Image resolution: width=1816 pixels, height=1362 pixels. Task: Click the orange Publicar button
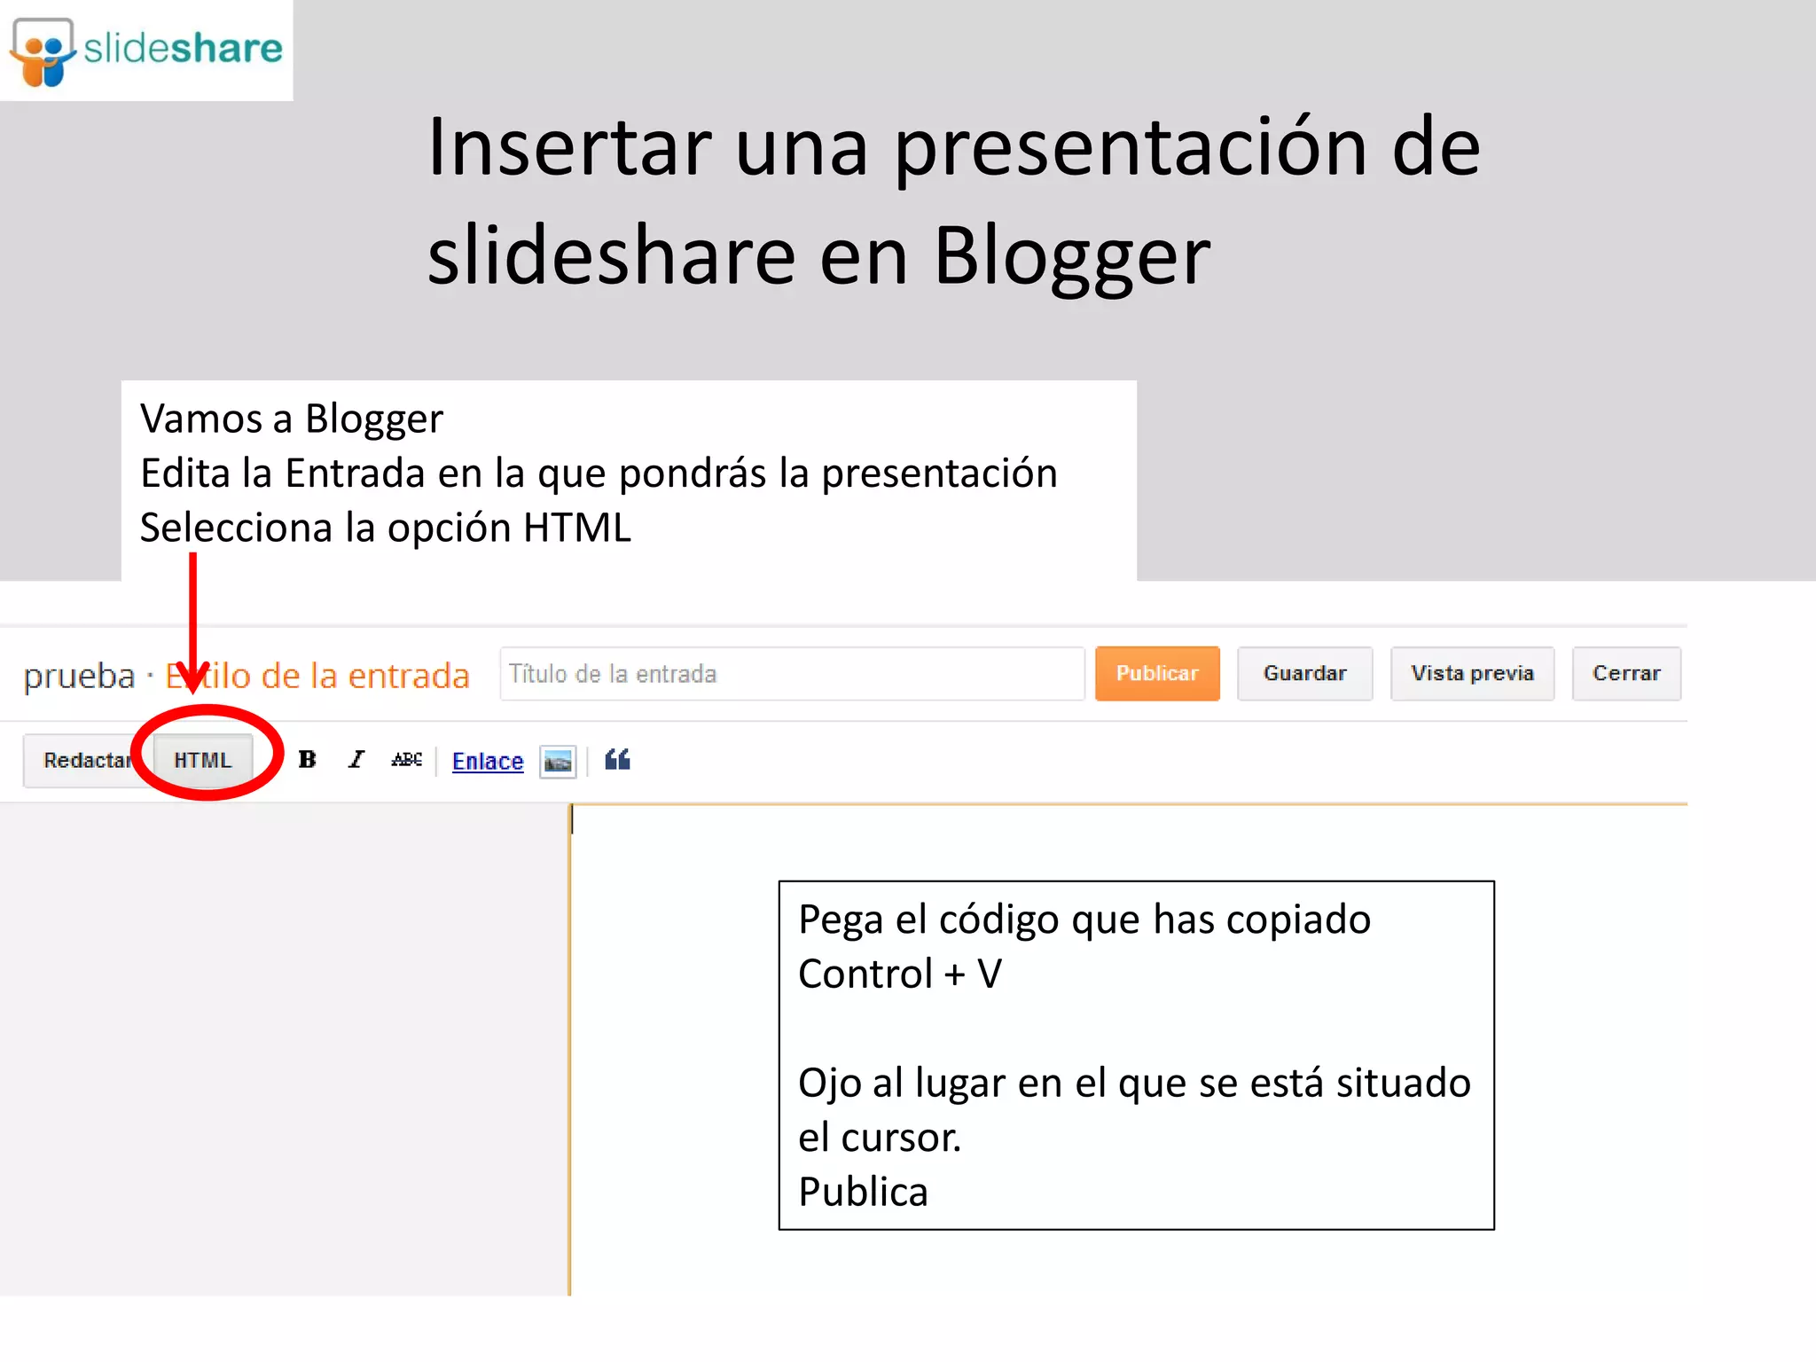[1157, 674]
